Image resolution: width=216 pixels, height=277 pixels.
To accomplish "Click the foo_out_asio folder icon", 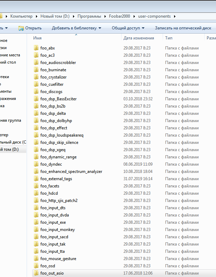I will coord(36,273).
